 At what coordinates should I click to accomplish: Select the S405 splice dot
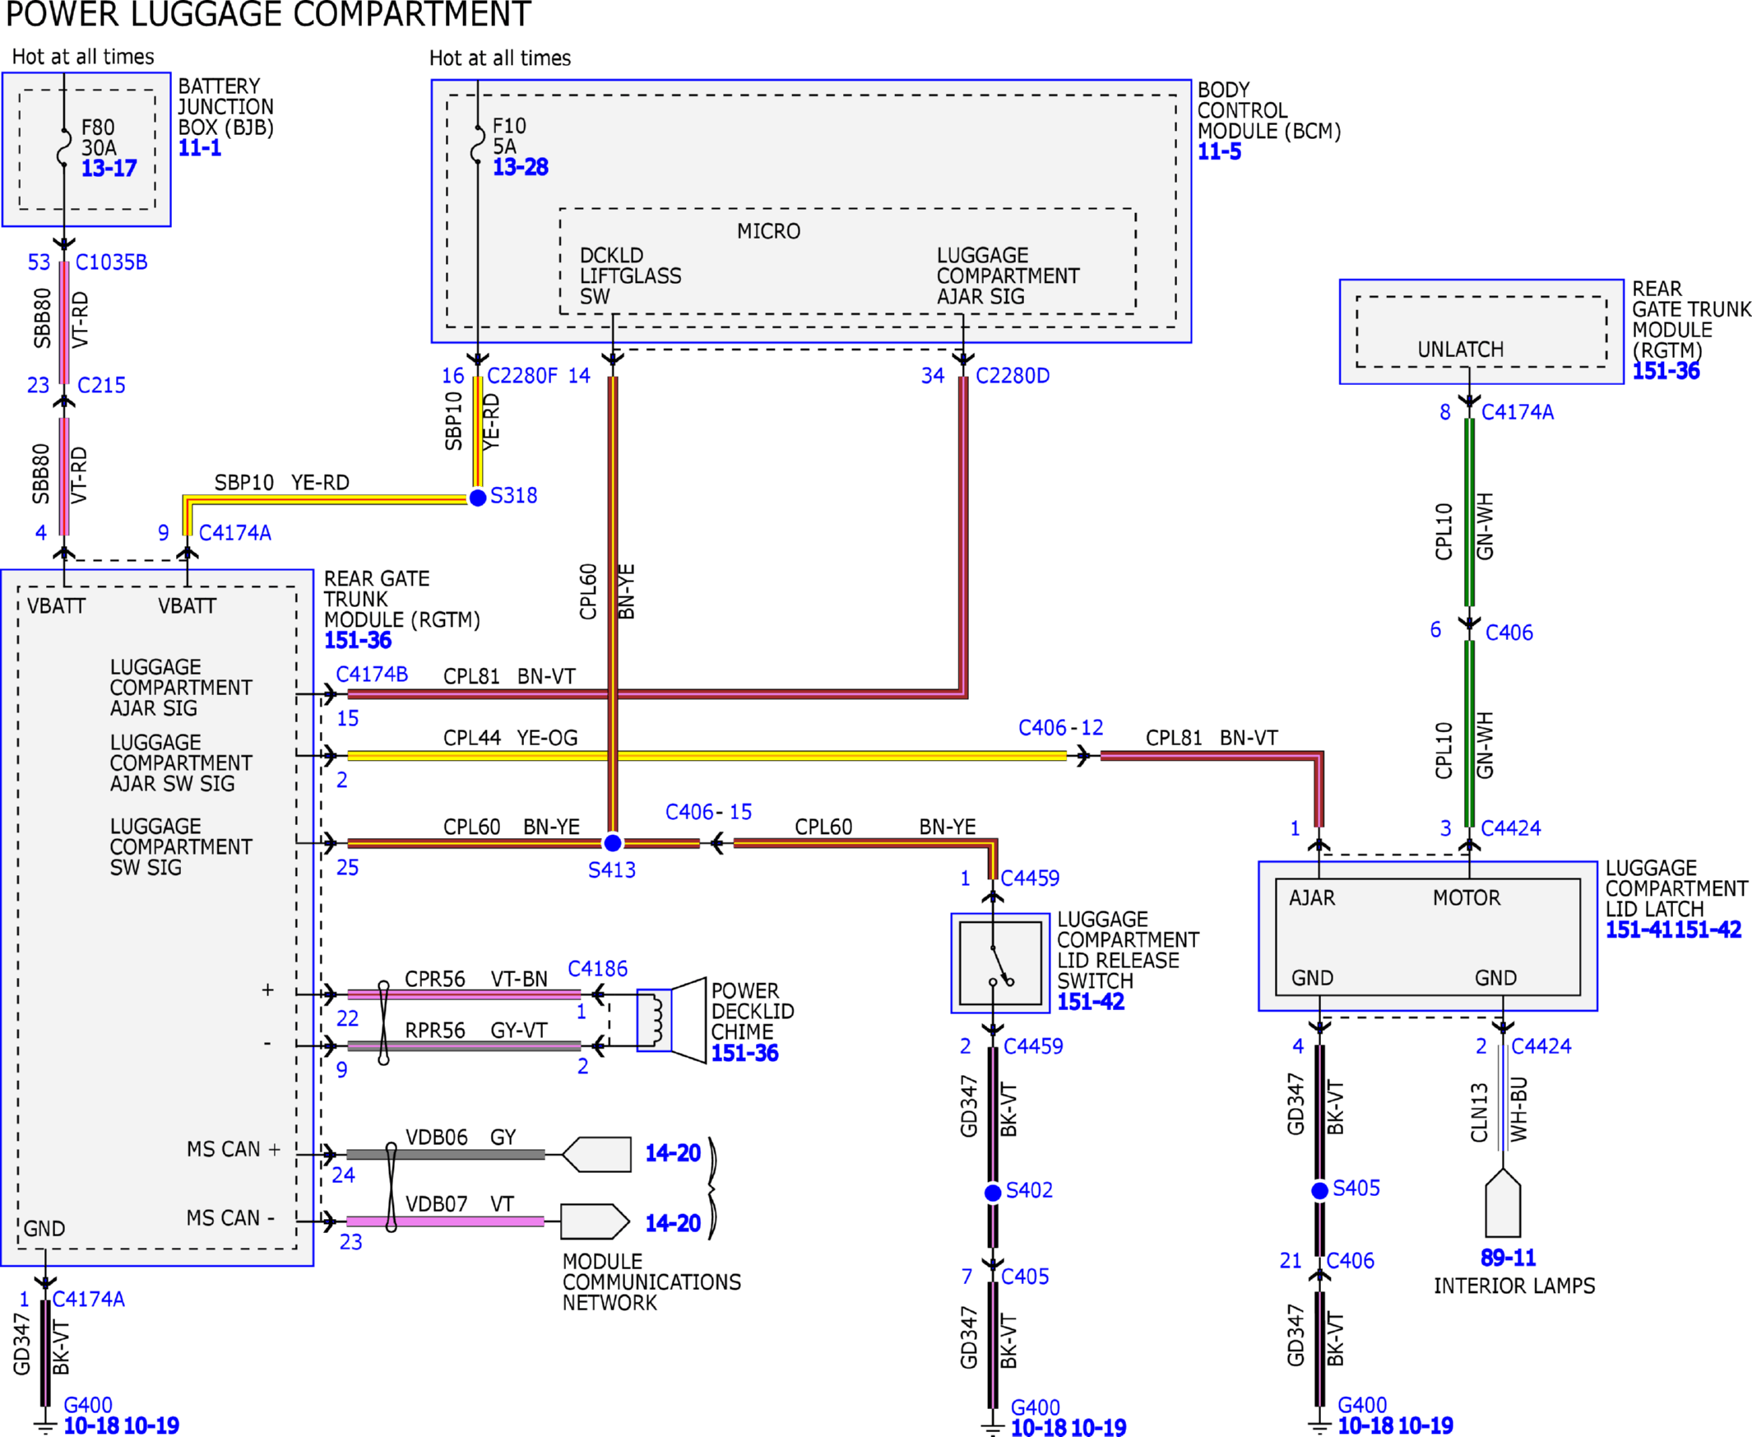pos(1320,1190)
